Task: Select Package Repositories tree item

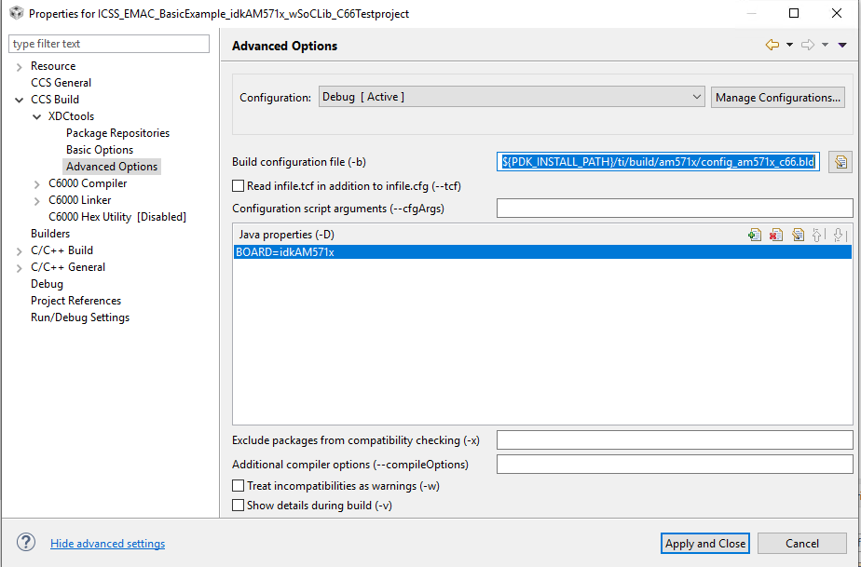Action: (x=117, y=133)
